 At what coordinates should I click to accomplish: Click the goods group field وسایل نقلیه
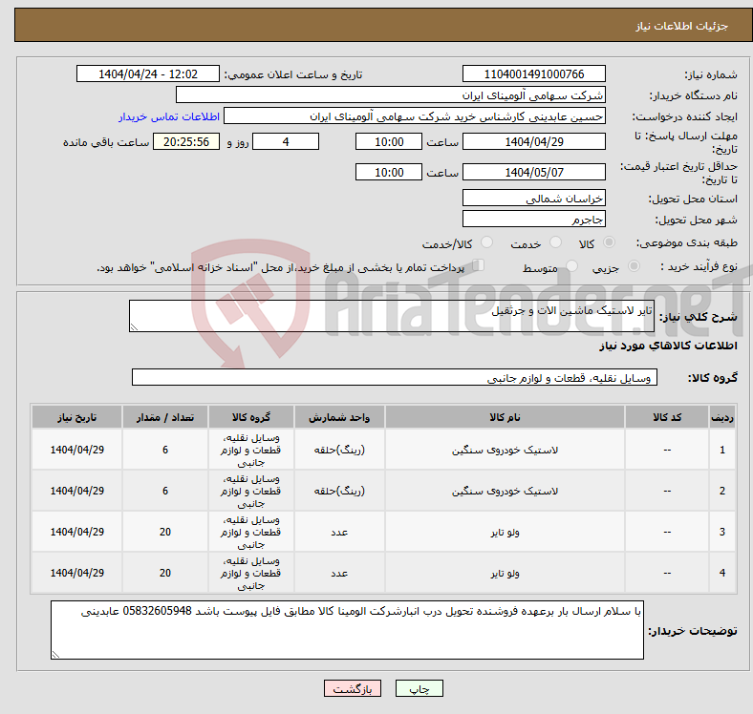tap(395, 377)
